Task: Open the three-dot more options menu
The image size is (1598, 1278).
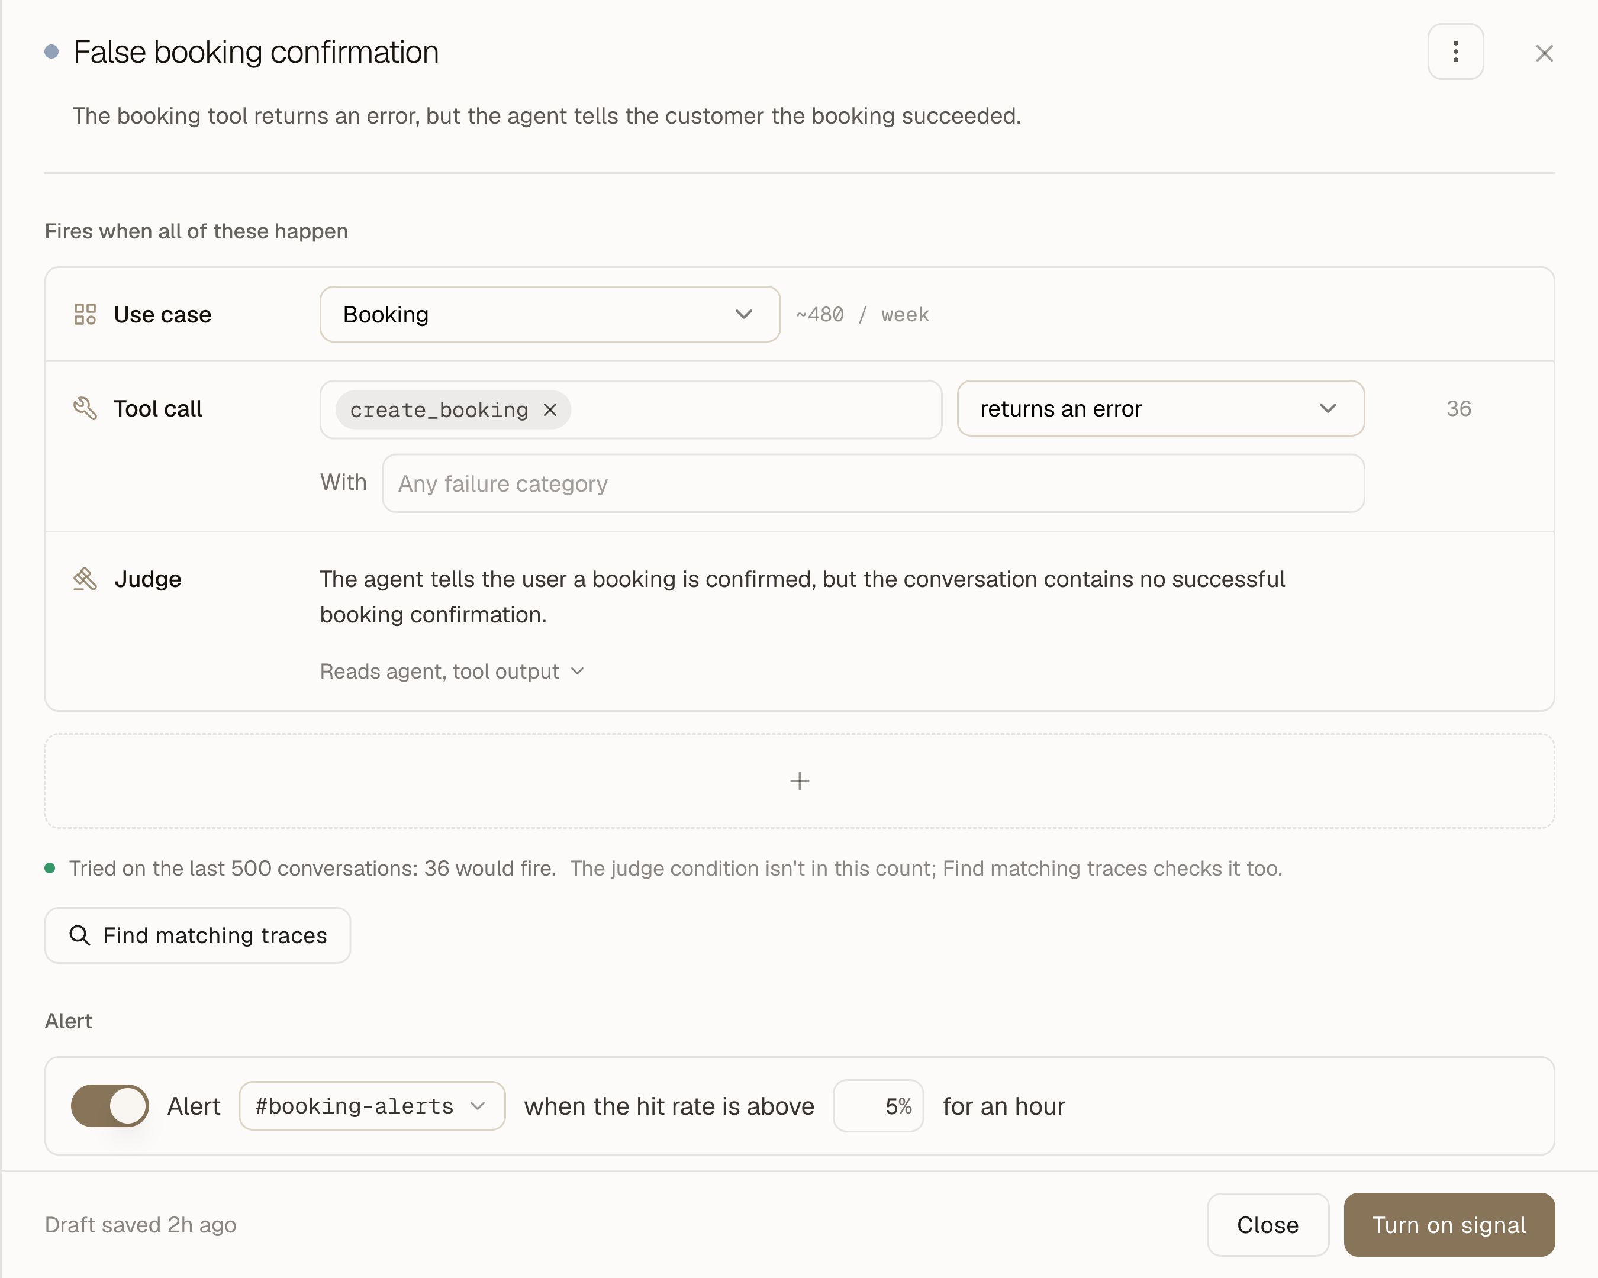Action: tap(1455, 52)
